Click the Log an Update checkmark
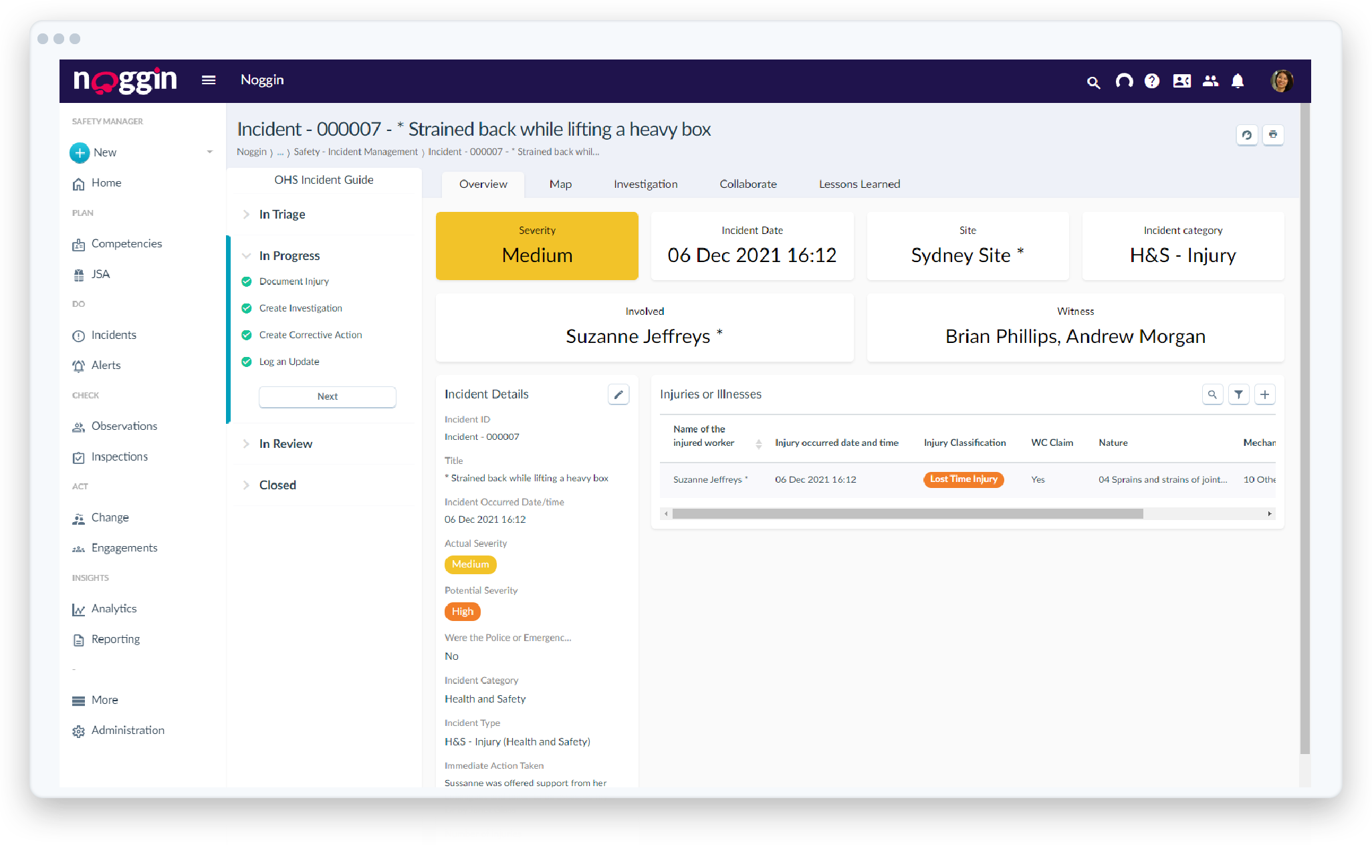This screenshot has height=865, width=1372. click(x=247, y=362)
